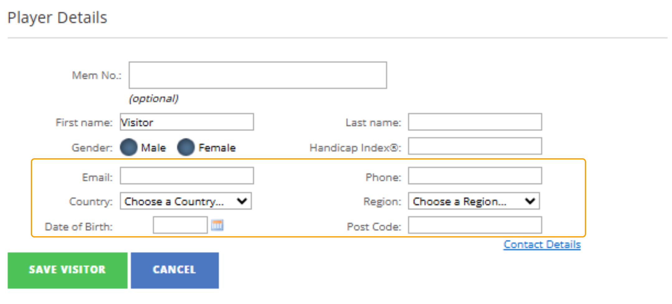Follow the Contact Details link
This screenshot has height=304, width=672.
click(542, 245)
